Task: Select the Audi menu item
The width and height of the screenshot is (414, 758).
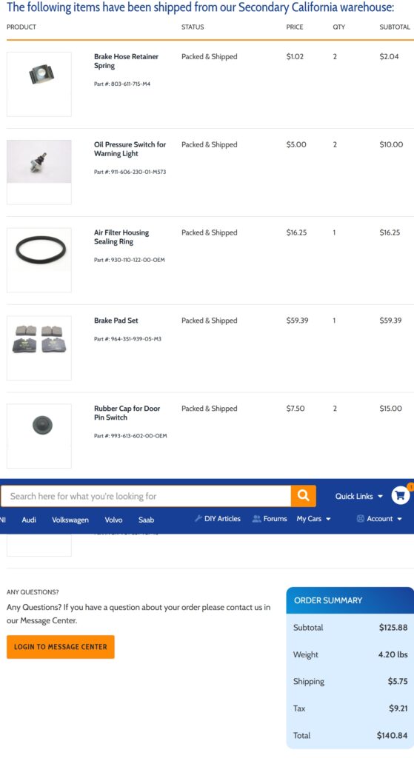Action: tap(29, 520)
